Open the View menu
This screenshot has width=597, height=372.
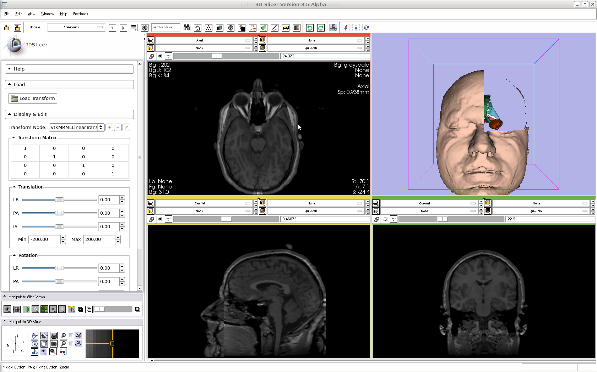coord(31,14)
